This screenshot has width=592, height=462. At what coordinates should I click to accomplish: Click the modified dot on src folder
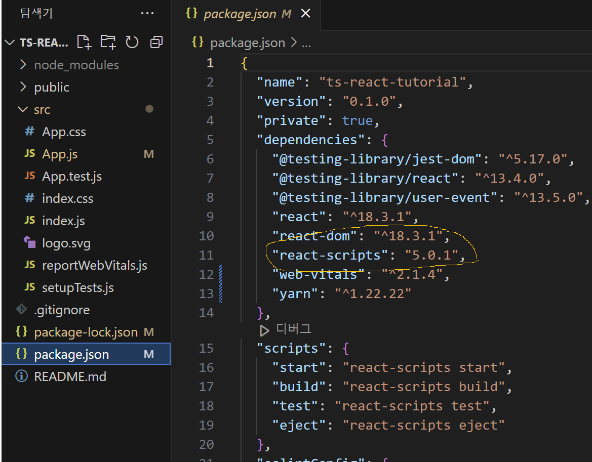[x=149, y=109]
